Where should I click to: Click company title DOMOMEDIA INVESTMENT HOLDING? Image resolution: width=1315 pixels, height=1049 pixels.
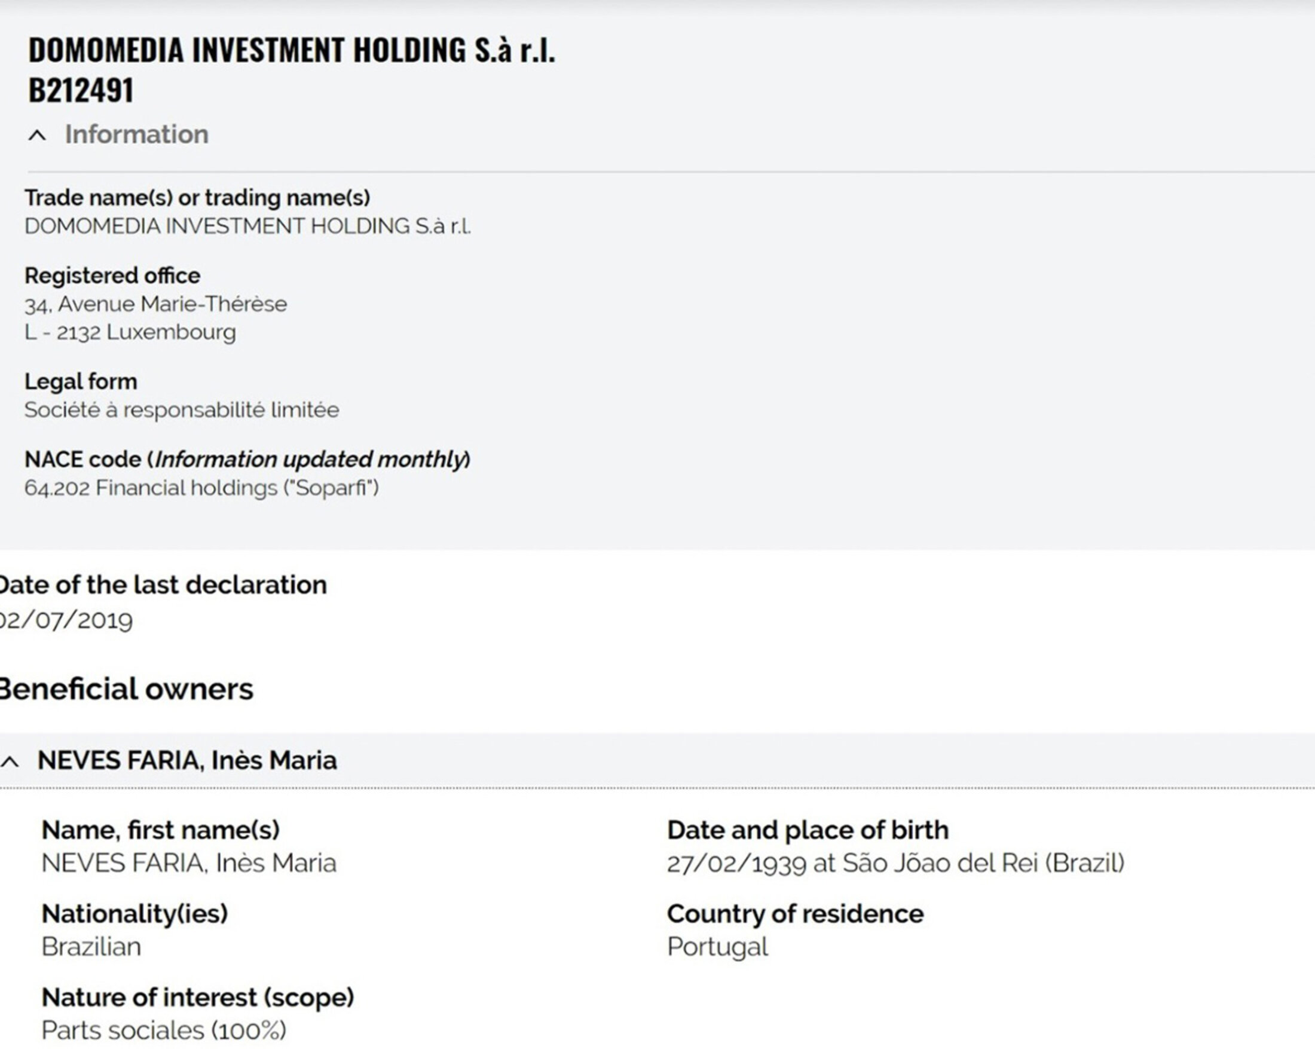point(292,51)
